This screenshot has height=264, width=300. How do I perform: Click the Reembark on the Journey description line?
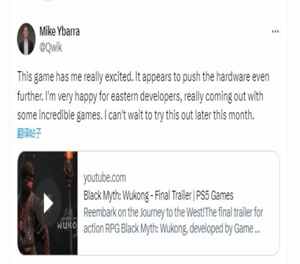click(x=173, y=212)
